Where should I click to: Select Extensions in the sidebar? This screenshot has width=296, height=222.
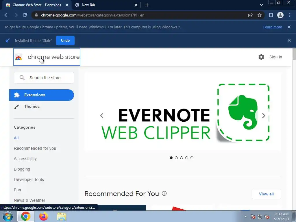pyautogui.click(x=42, y=95)
